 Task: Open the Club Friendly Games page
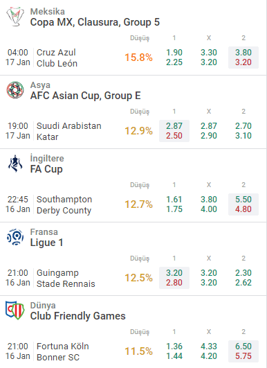click(x=77, y=316)
